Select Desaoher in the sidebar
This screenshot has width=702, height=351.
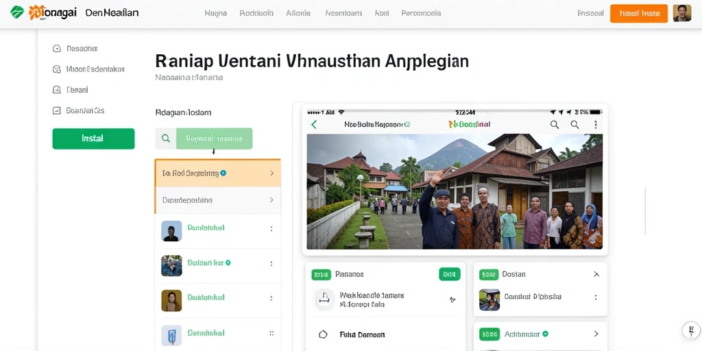click(82, 49)
